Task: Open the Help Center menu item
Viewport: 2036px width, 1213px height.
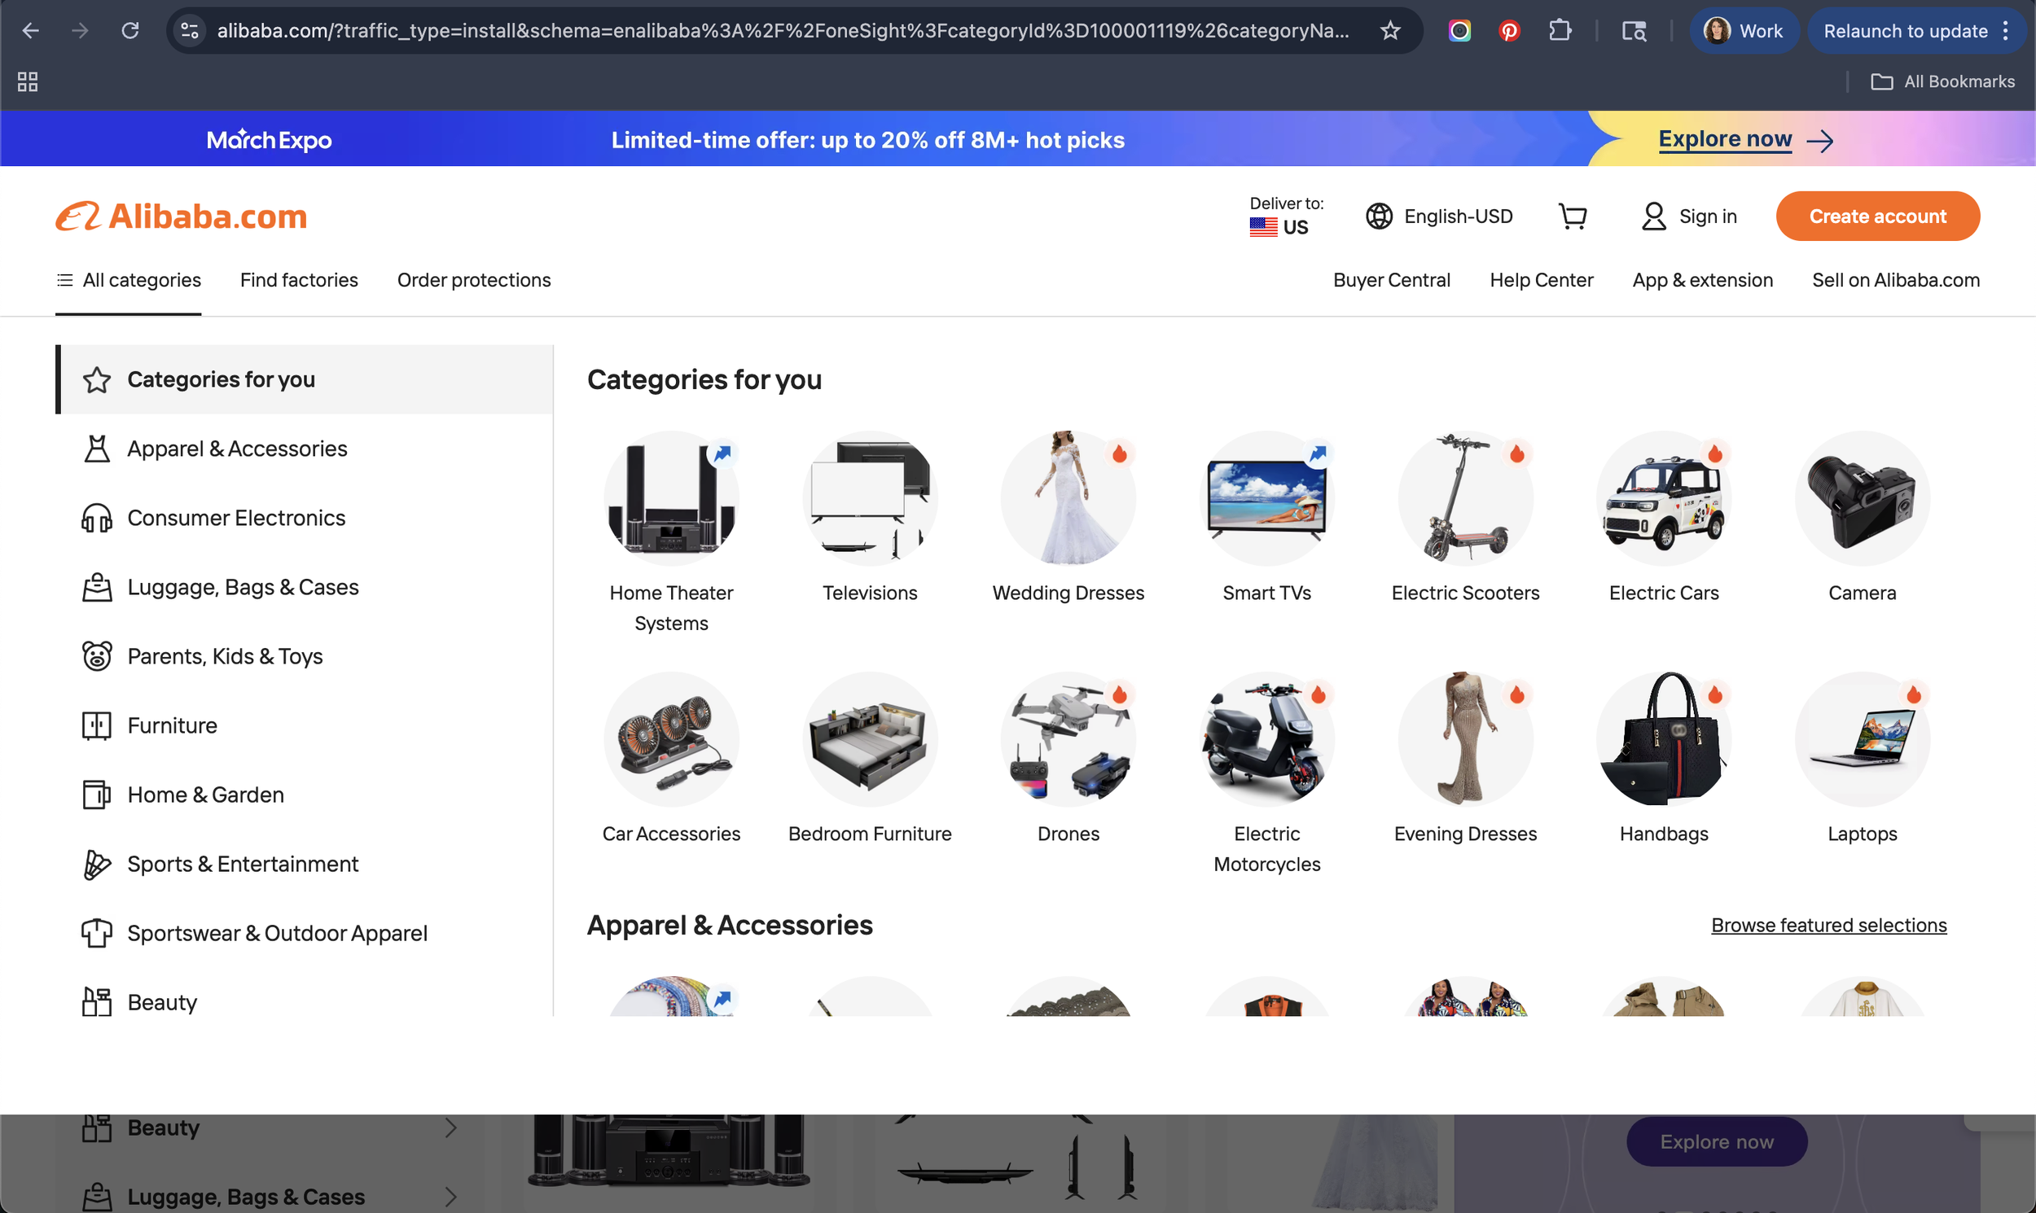Action: point(1541,279)
